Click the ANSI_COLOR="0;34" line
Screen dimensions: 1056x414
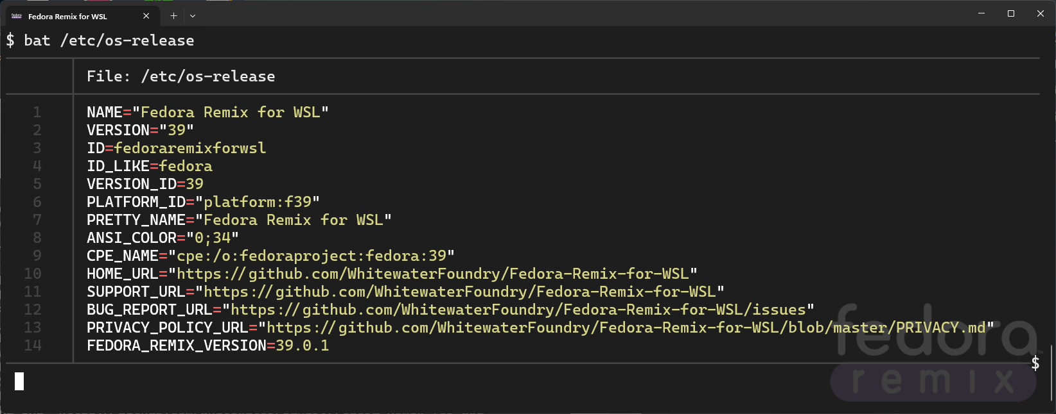click(163, 238)
